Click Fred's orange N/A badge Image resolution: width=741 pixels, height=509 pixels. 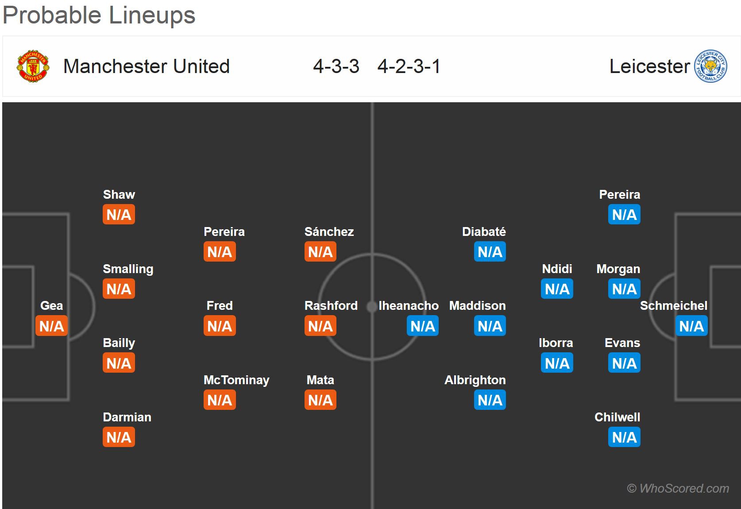(x=220, y=326)
